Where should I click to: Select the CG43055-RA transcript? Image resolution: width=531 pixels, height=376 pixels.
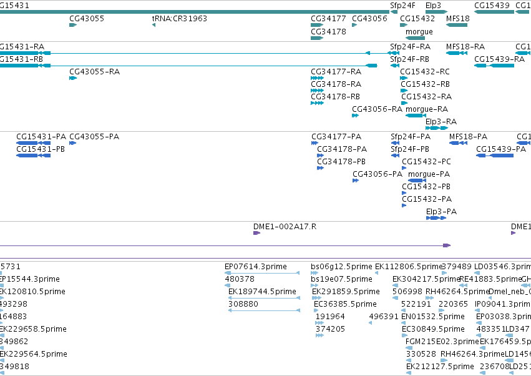[x=73, y=78]
